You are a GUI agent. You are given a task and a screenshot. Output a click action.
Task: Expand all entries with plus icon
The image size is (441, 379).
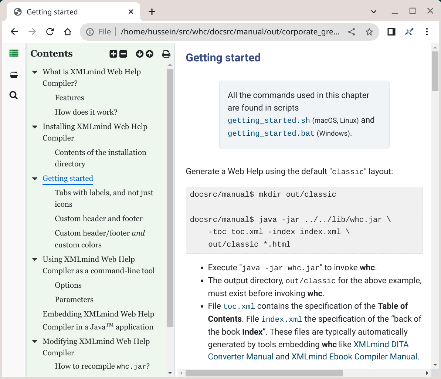(x=113, y=54)
